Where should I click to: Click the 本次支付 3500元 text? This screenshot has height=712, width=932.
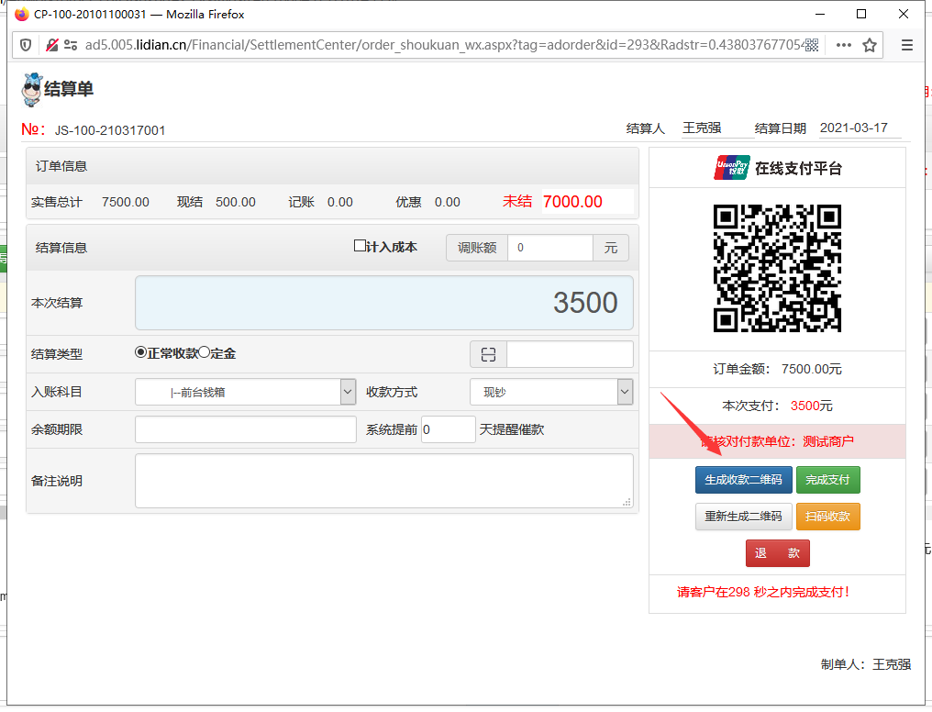[x=777, y=406]
